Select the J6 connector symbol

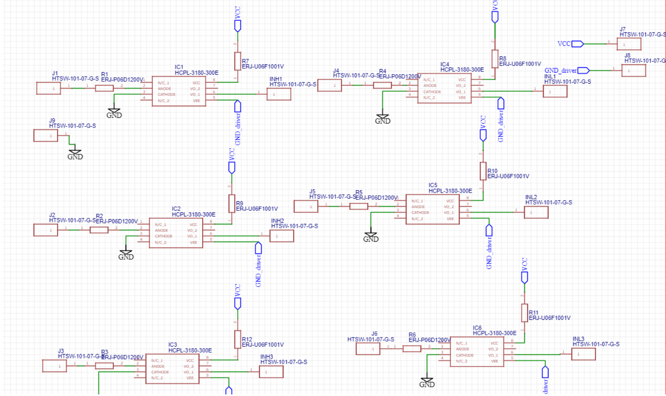[368, 349]
